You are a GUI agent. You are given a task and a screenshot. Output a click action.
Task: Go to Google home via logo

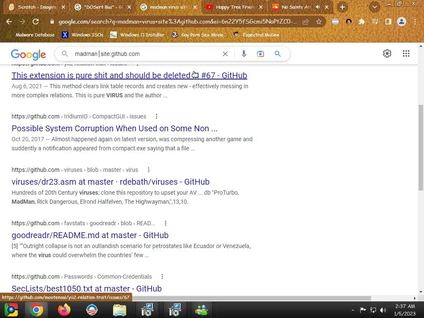(x=29, y=54)
